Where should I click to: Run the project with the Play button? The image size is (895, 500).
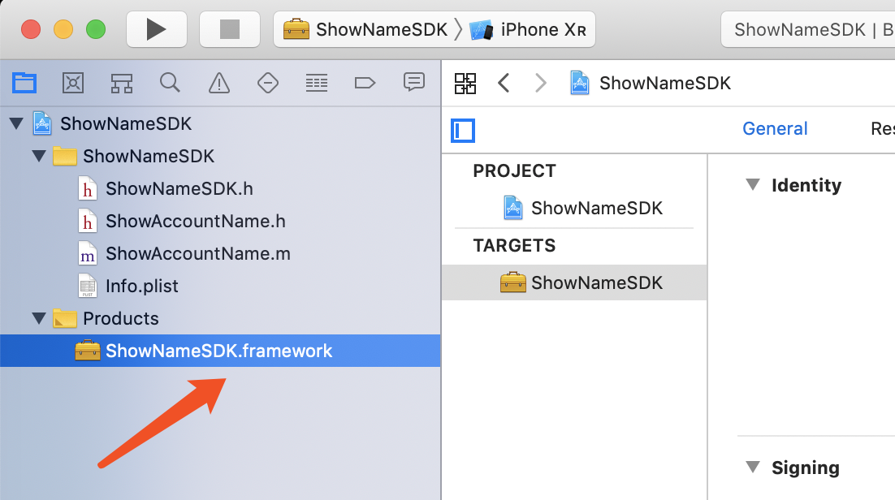(157, 29)
